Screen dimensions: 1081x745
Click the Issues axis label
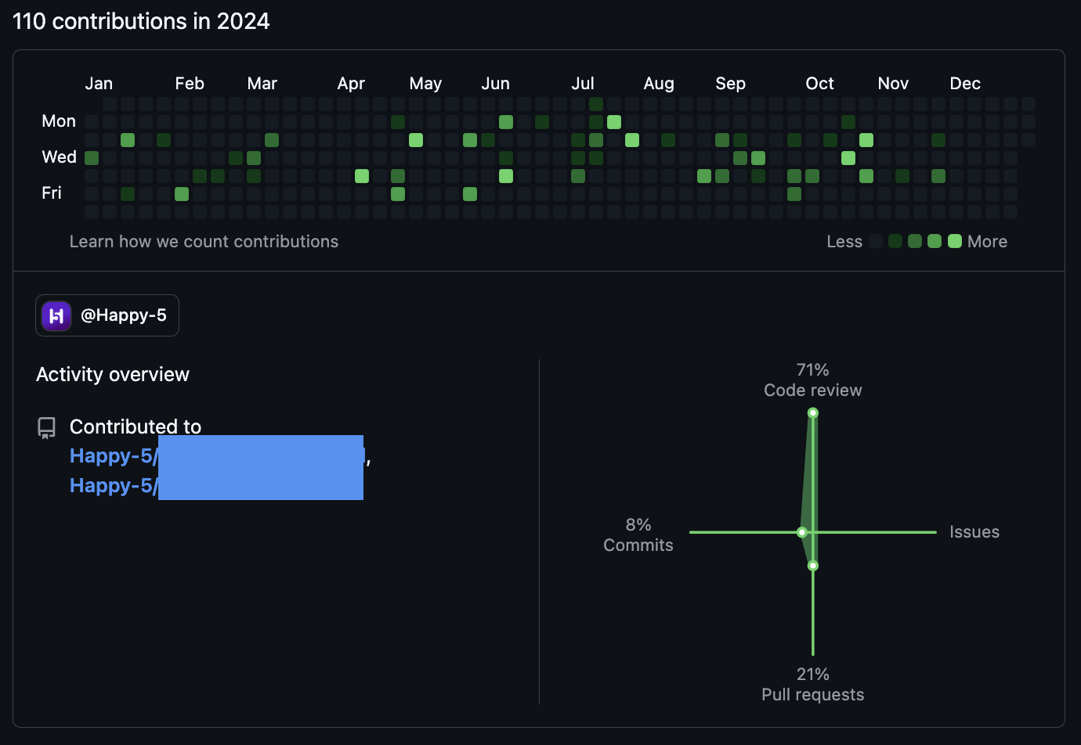974,532
